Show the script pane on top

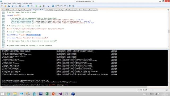pos(58,6)
